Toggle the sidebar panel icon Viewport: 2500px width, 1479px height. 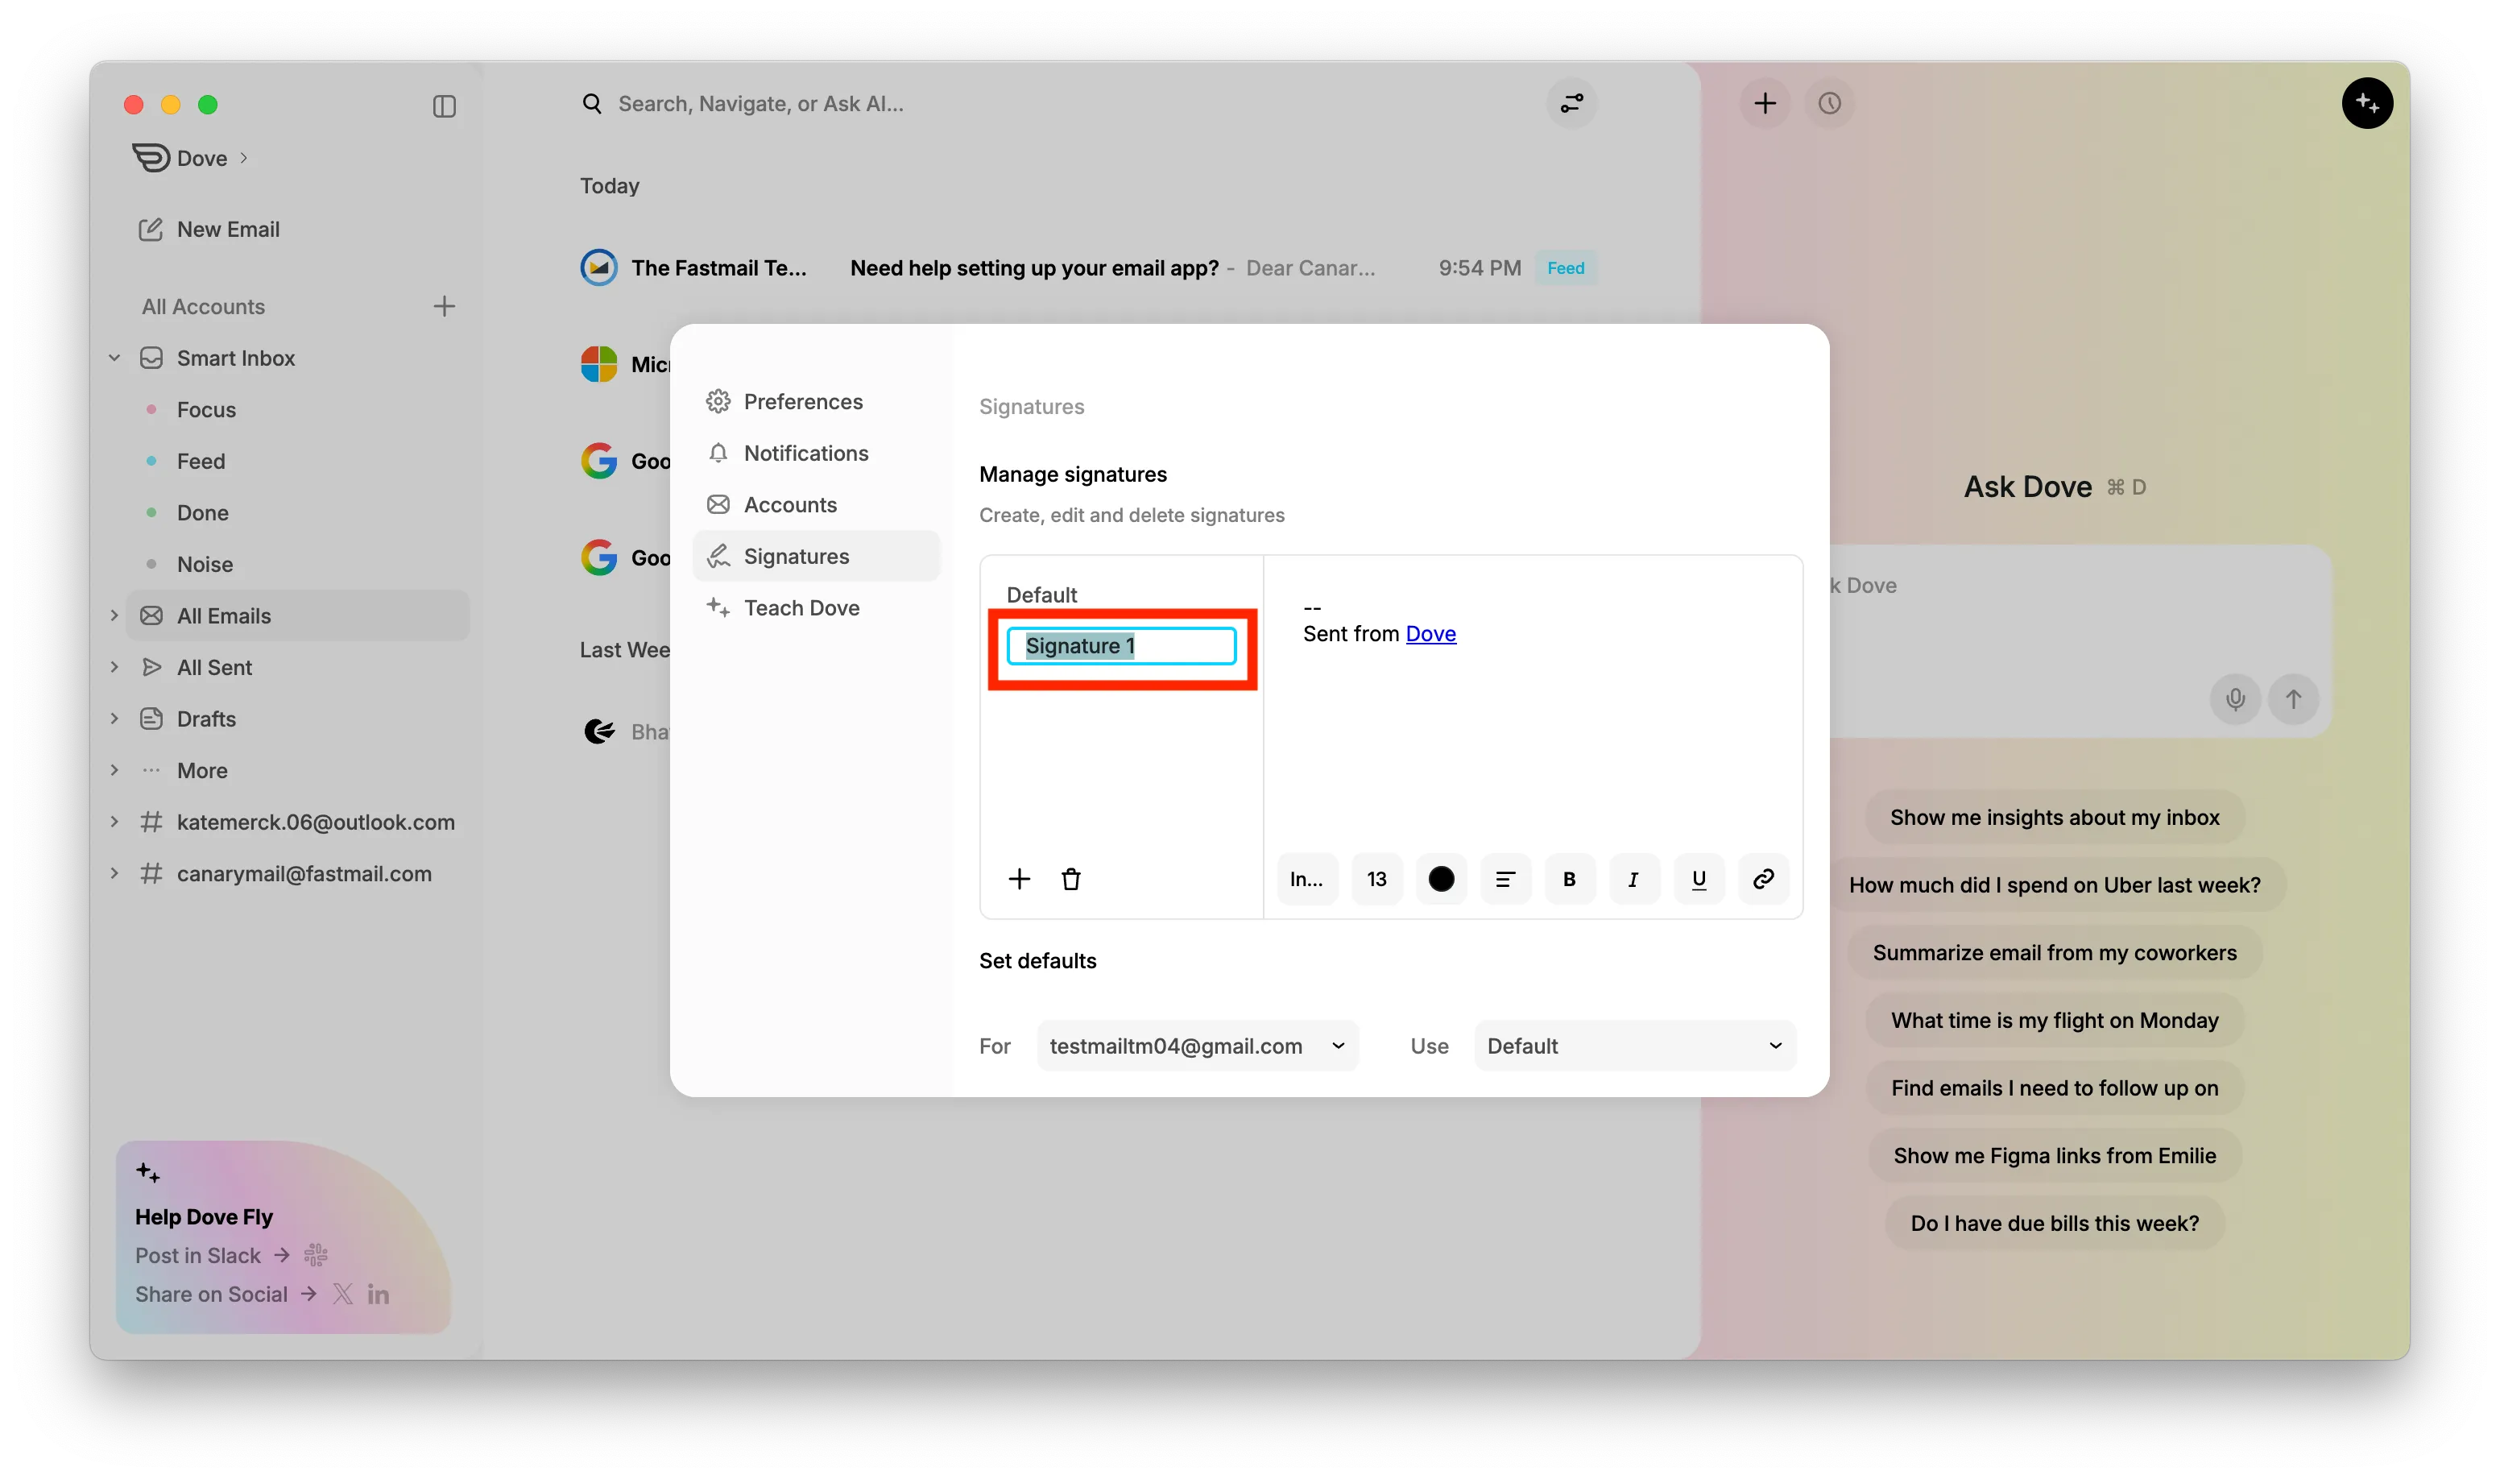[x=445, y=106]
